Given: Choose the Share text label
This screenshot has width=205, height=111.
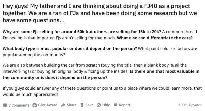Looking at the screenshot, I should (72, 105).
